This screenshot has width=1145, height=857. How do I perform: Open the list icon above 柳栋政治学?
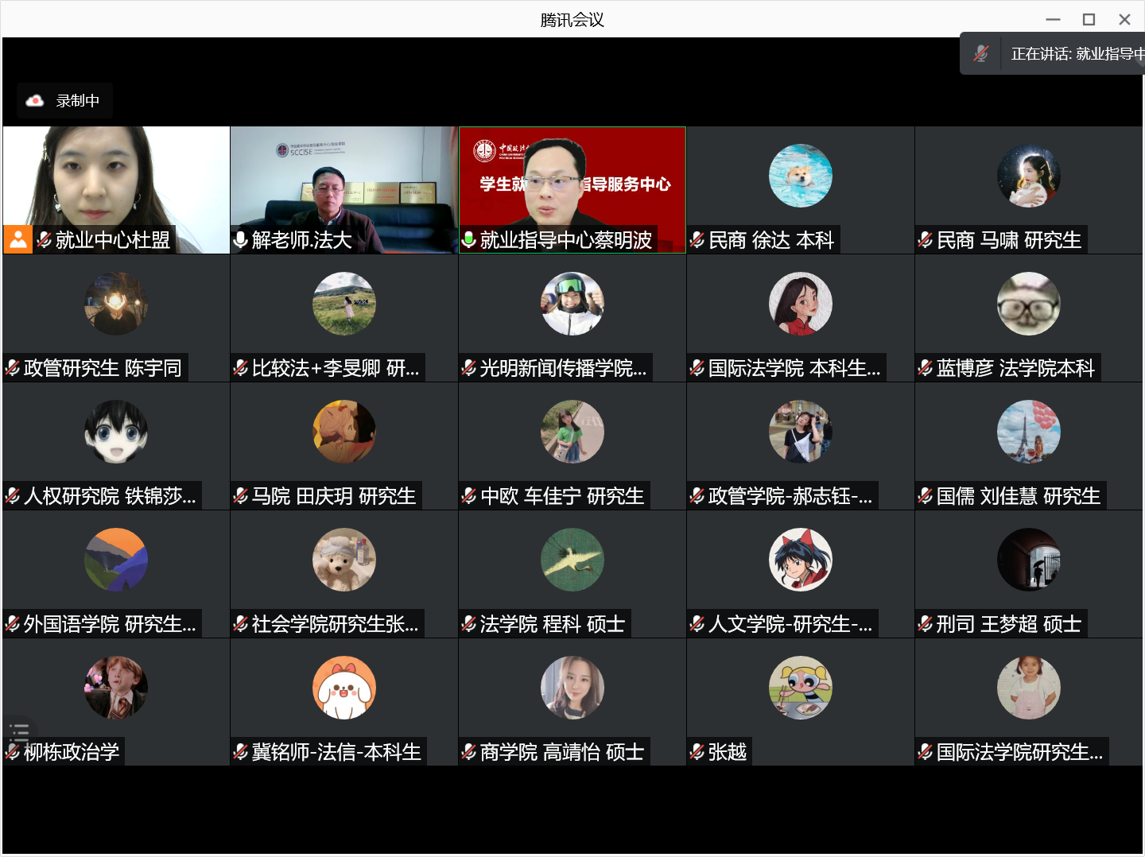point(19,731)
